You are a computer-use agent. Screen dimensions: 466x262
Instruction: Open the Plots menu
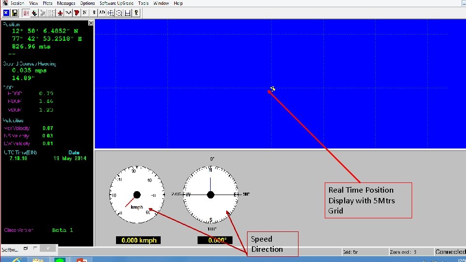pos(48,3)
